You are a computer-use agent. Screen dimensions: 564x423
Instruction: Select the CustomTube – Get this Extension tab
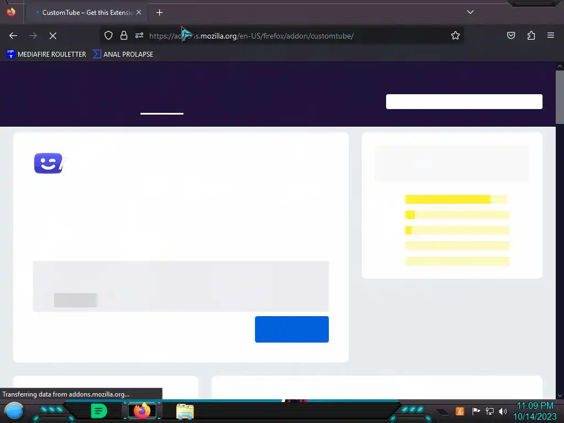88,13
